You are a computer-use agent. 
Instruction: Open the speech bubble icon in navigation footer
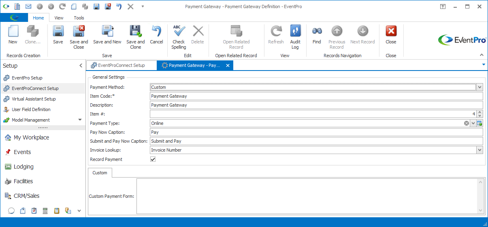(11, 211)
